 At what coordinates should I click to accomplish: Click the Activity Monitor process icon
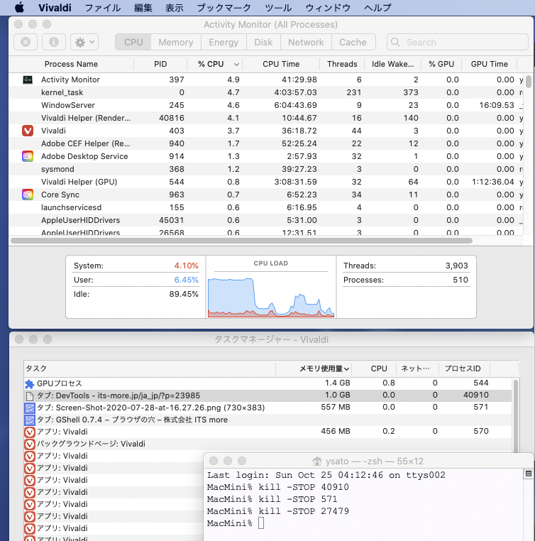pos(28,80)
